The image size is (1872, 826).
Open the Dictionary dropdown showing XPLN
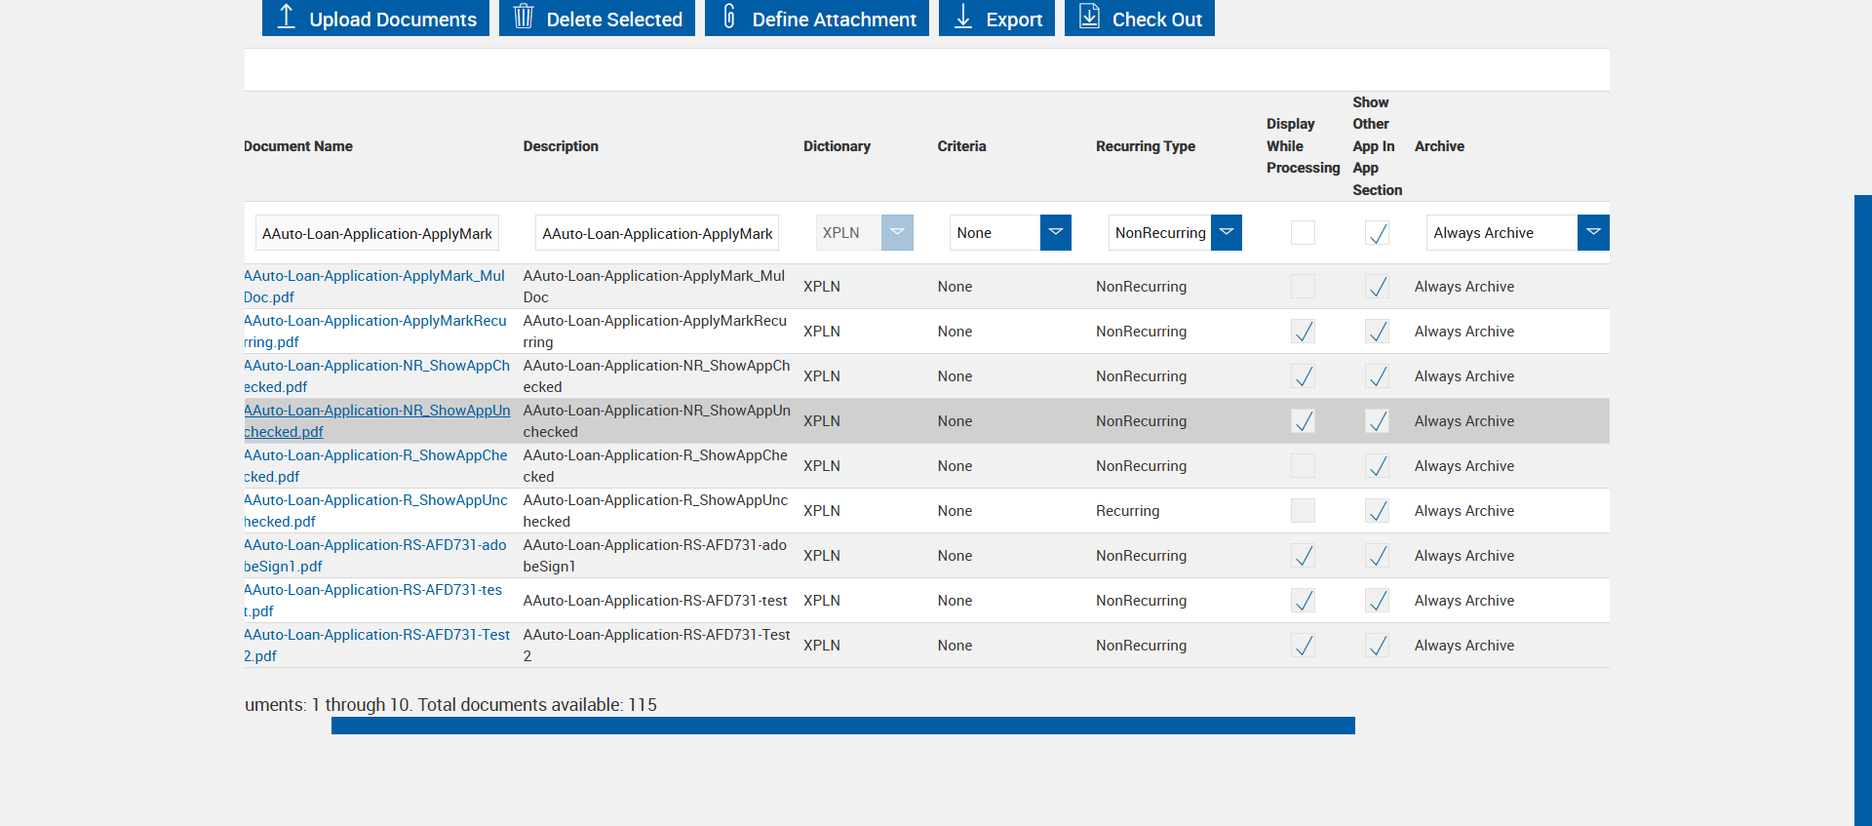864,233
